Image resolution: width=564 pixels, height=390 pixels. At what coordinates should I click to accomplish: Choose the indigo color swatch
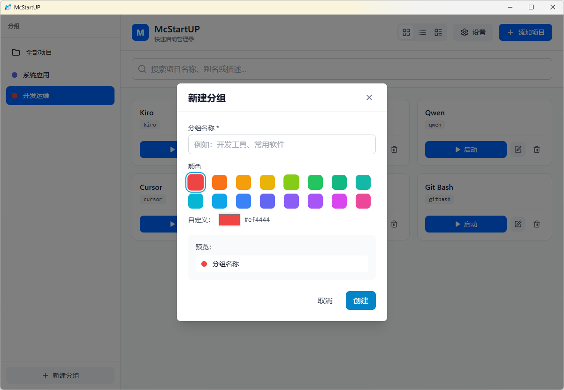click(267, 201)
